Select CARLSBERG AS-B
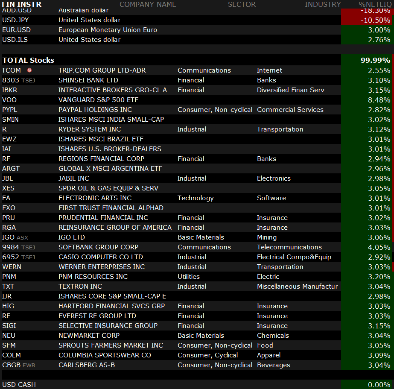 pyautogui.click(x=86, y=364)
